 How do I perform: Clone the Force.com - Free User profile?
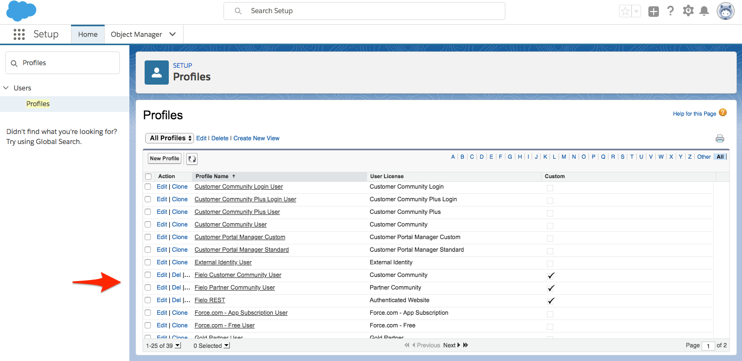point(180,325)
